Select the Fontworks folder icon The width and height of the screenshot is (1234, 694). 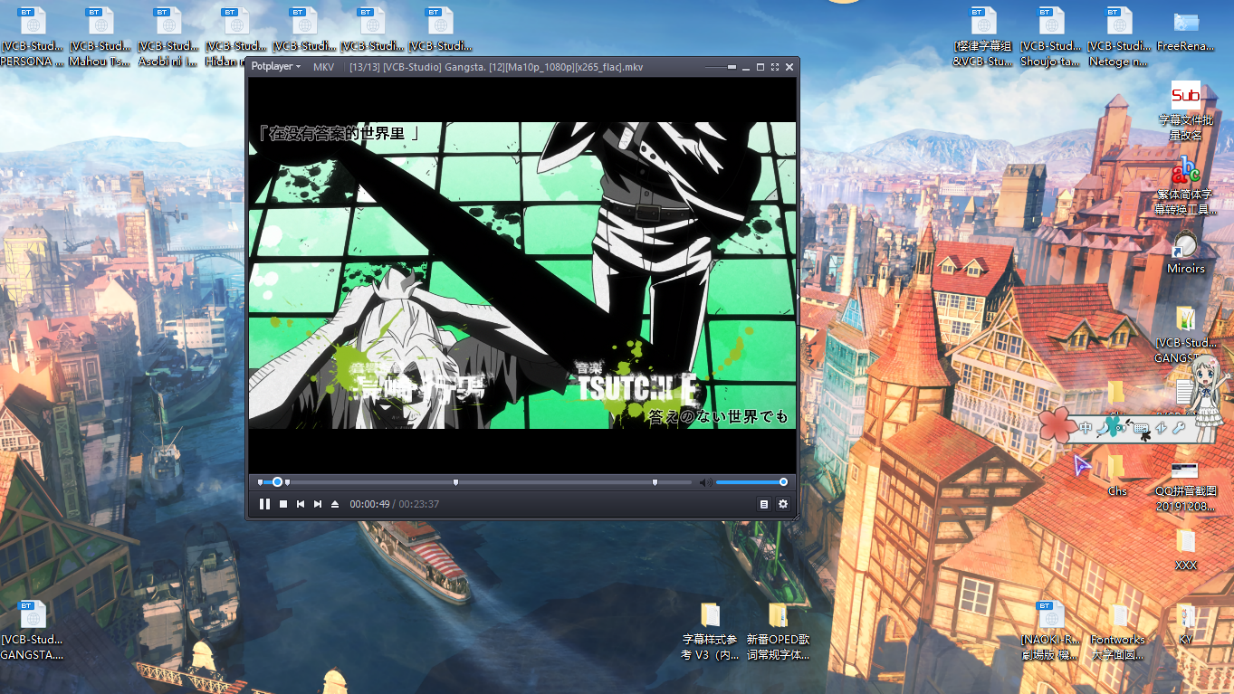[x=1118, y=631]
